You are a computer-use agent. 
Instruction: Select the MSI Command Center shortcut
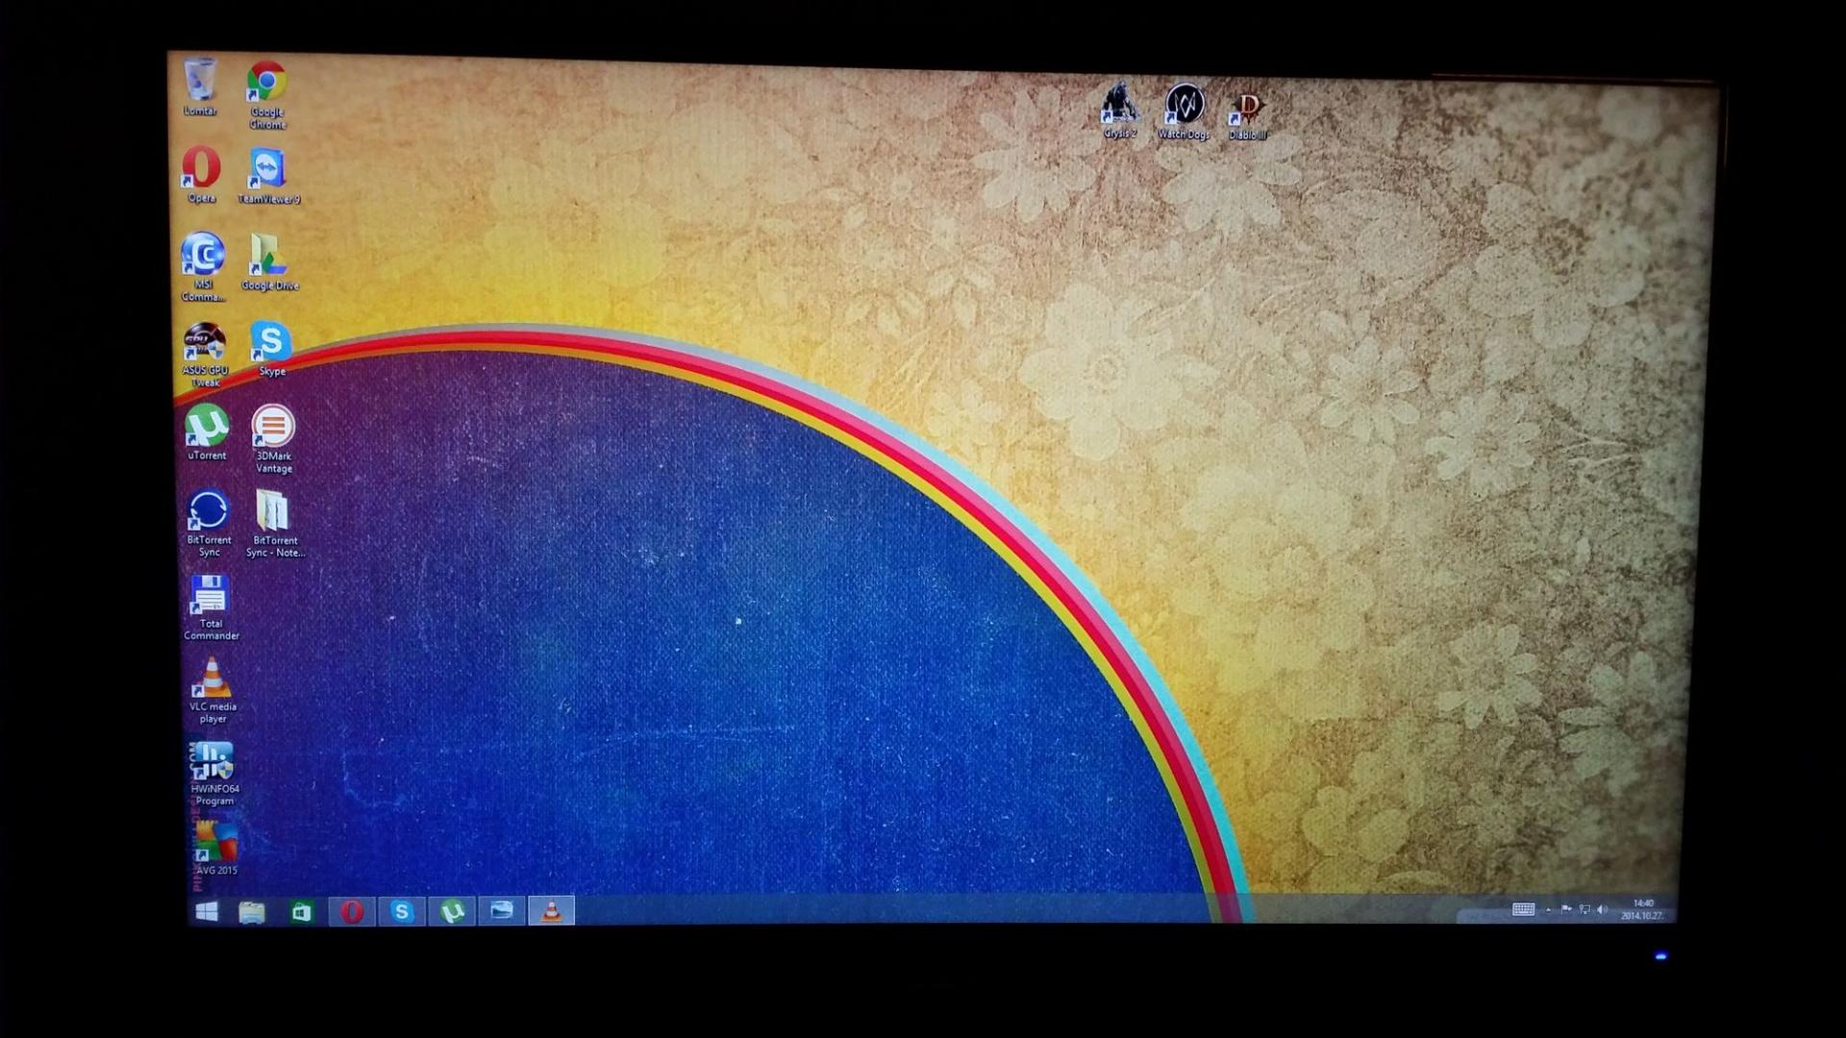coord(203,256)
